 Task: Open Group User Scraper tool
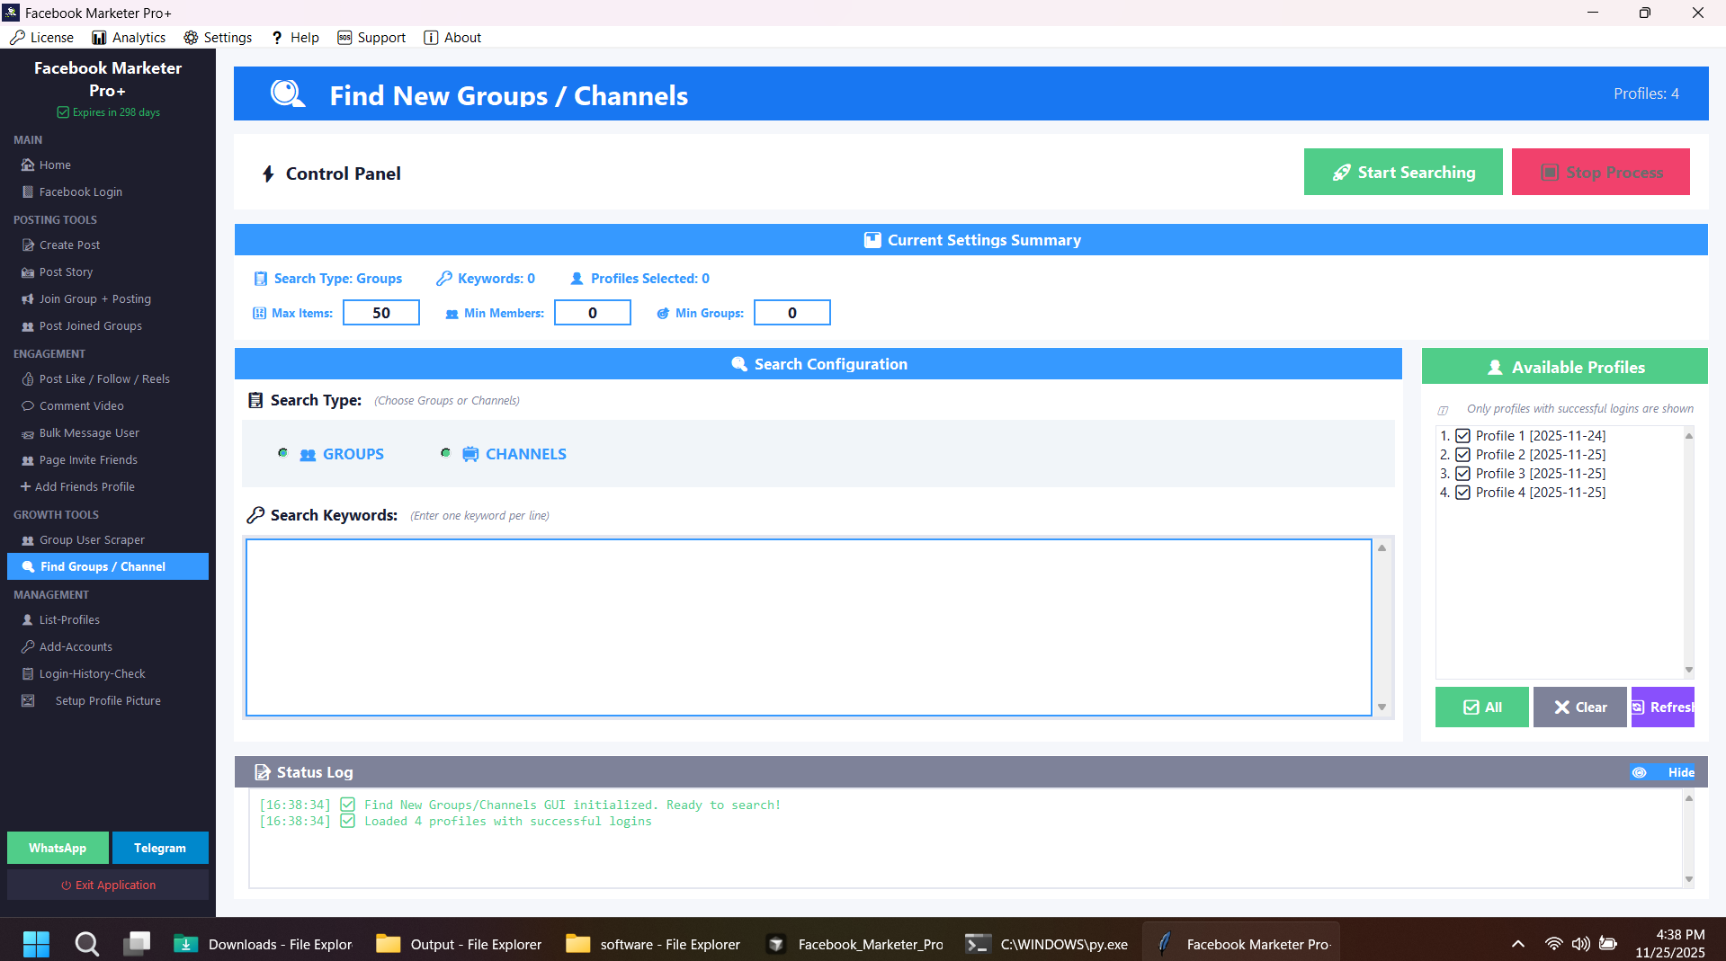pyautogui.click(x=92, y=540)
